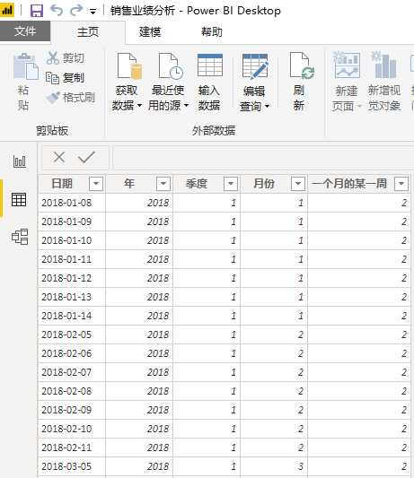Switch to Relationships model view
This screenshot has height=478, width=414.
[20, 237]
